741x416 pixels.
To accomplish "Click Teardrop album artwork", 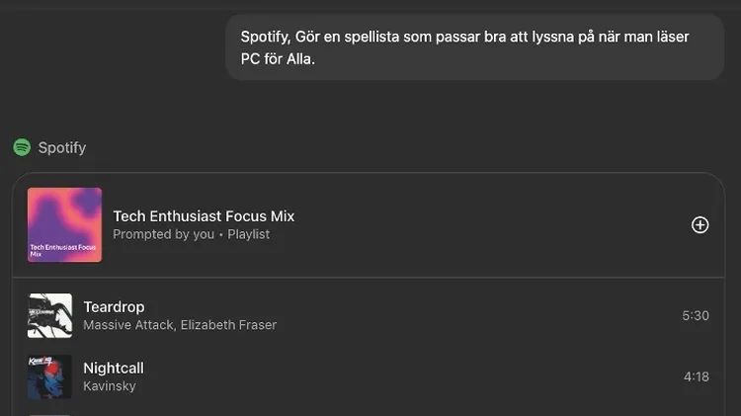I will [x=49, y=315].
